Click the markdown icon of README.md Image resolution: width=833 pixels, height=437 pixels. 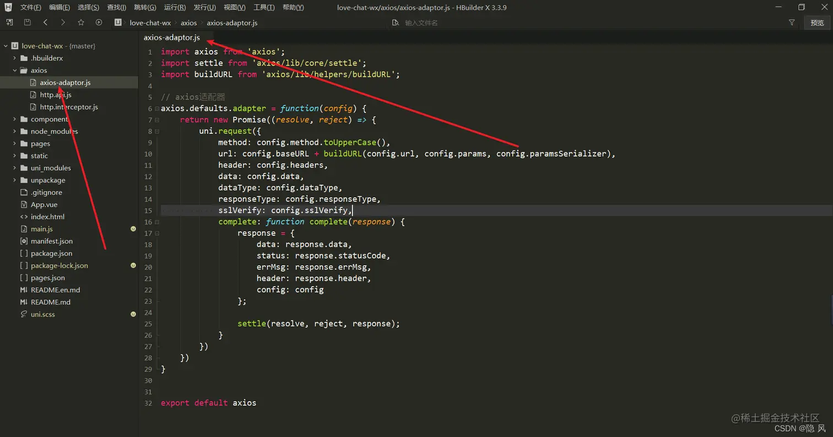pos(24,302)
